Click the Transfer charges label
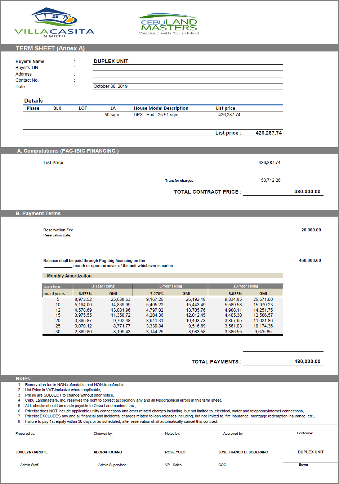 click(179, 181)
